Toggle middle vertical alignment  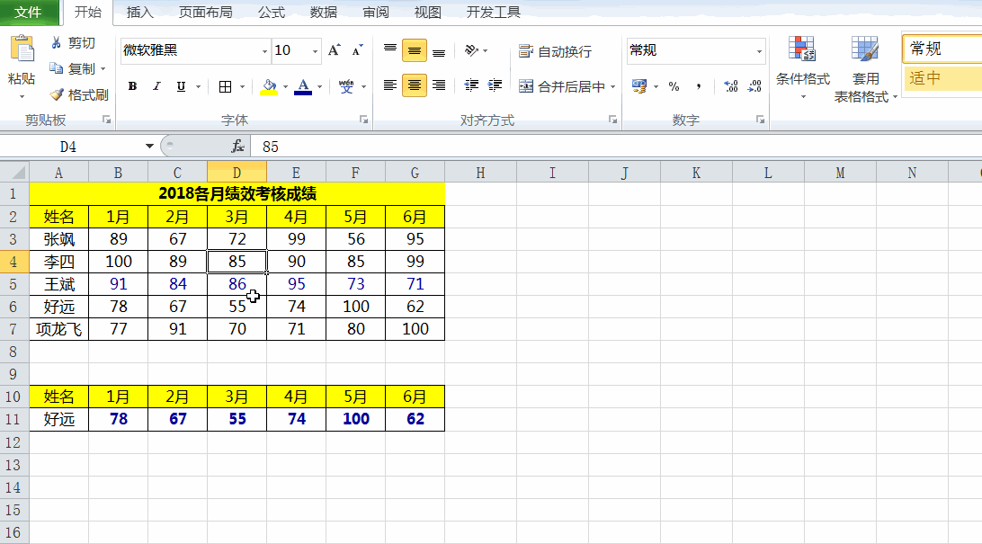[414, 50]
